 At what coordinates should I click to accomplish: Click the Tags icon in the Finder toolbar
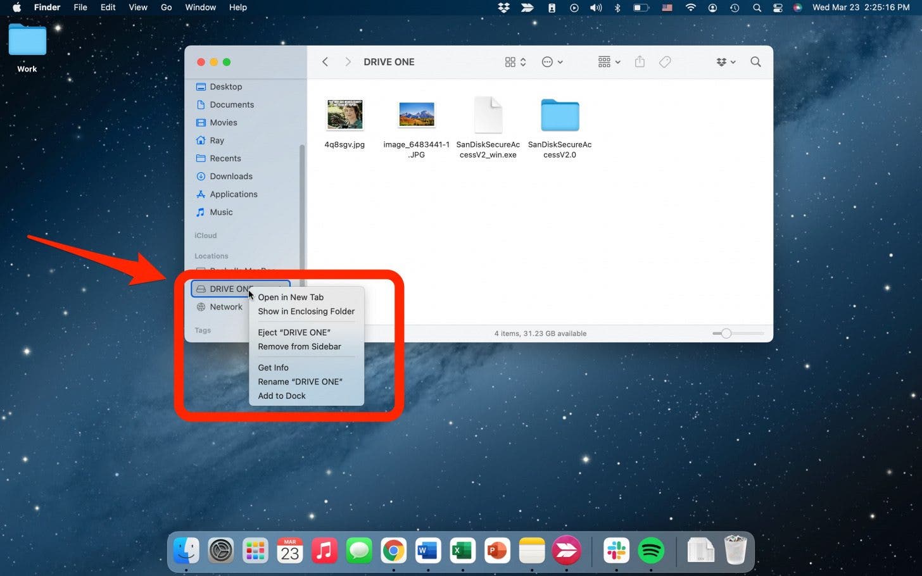[664, 61]
